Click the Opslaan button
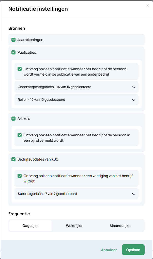The height and width of the screenshot is (259, 153). [133, 250]
